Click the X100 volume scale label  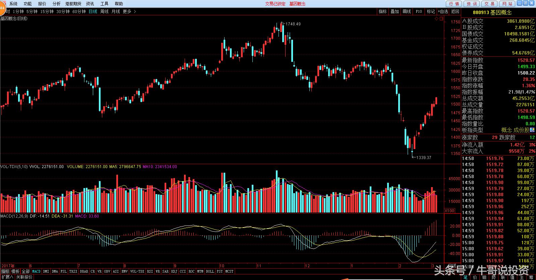tap(450, 211)
